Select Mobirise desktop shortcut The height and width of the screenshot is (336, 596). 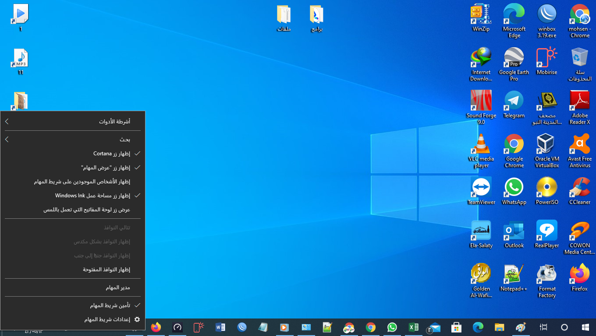pyautogui.click(x=547, y=62)
